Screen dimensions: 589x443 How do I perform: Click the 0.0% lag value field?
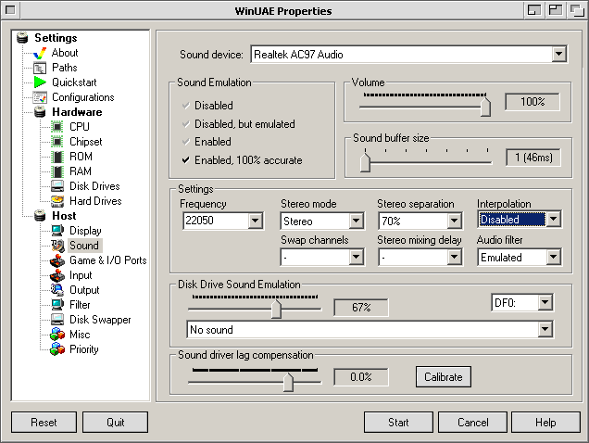(x=361, y=377)
